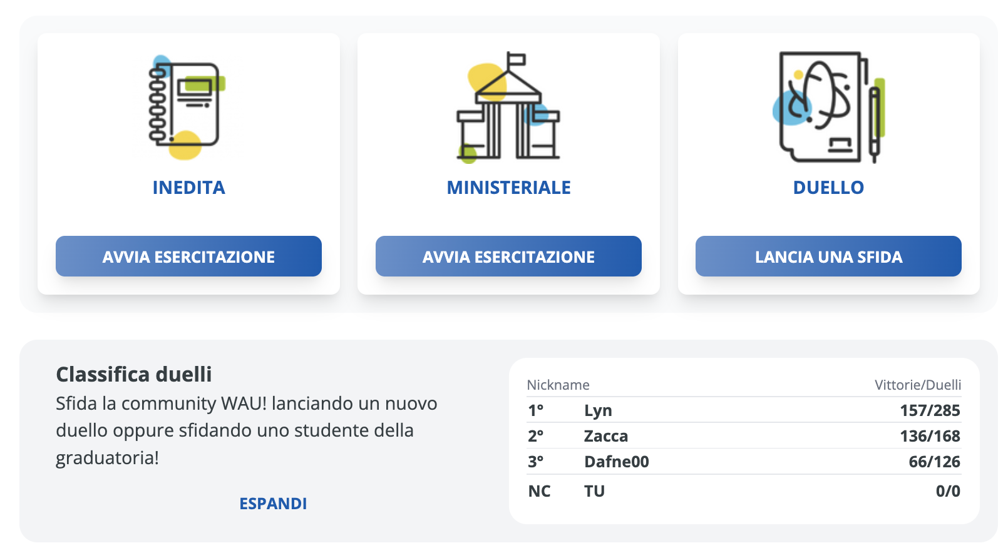Click Zacca's 136/168 score
This screenshot has width=1008, height=553.
click(x=930, y=436)
